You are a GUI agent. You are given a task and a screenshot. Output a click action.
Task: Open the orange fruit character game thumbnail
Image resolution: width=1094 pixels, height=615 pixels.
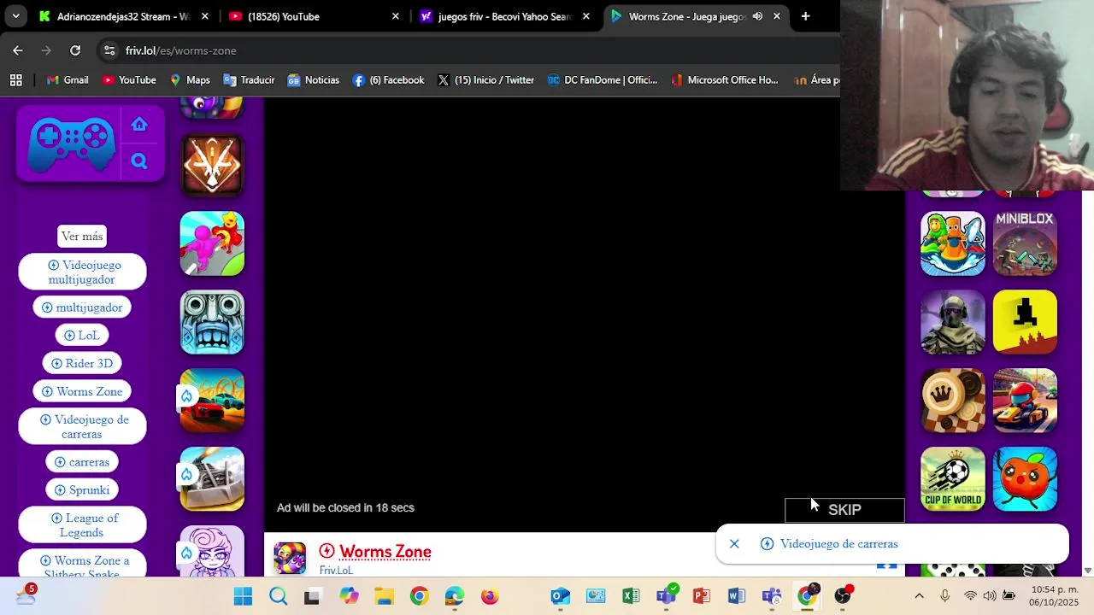point(1025,479)
